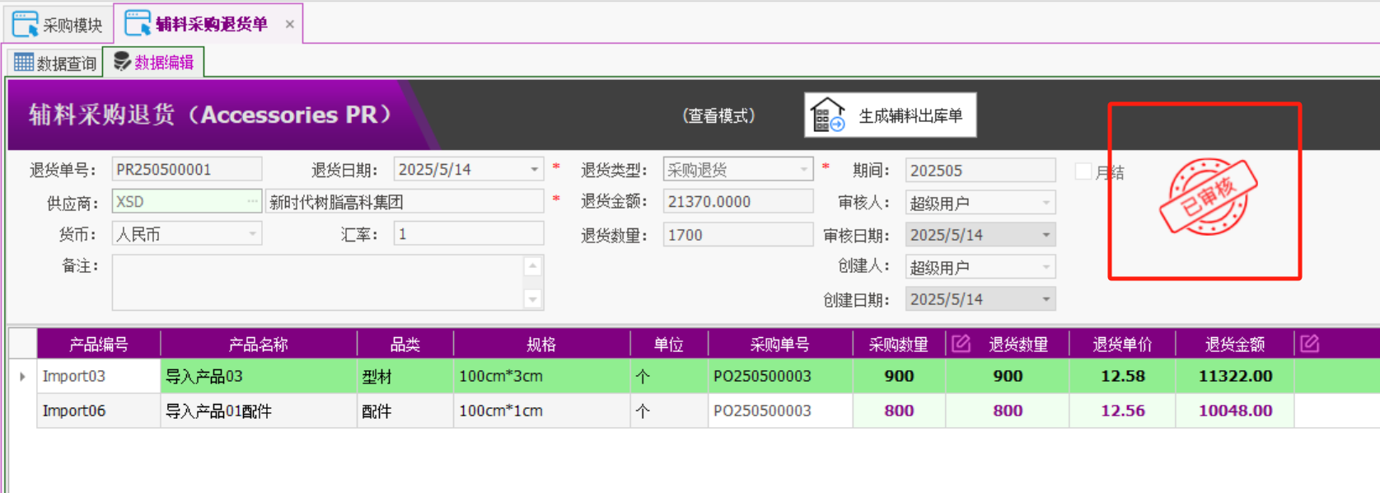Open the 退货日期 date dropdown
Screen dimensions: 1380x493
coord(534,170)
